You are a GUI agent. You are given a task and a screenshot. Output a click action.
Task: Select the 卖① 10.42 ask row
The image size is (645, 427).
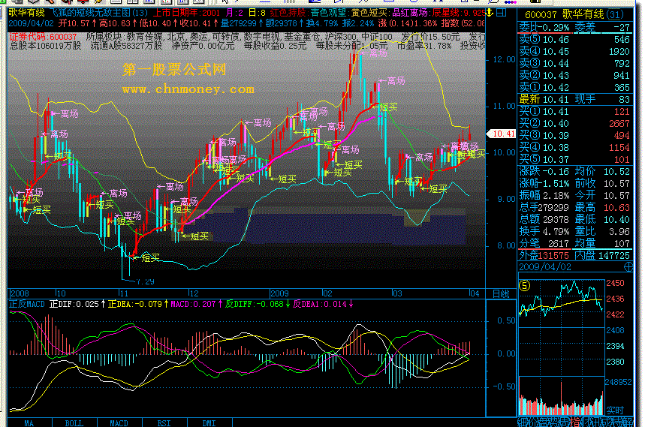pyautogui.click(x=574, y=87)
